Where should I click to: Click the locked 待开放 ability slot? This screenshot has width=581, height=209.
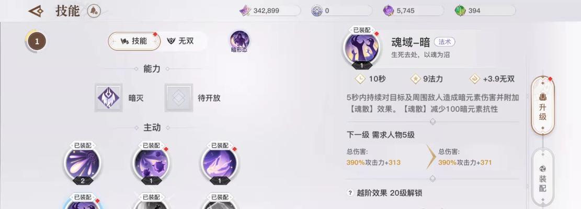point(179,98)
